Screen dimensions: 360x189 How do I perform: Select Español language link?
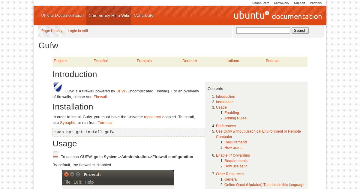pos(100,61)
